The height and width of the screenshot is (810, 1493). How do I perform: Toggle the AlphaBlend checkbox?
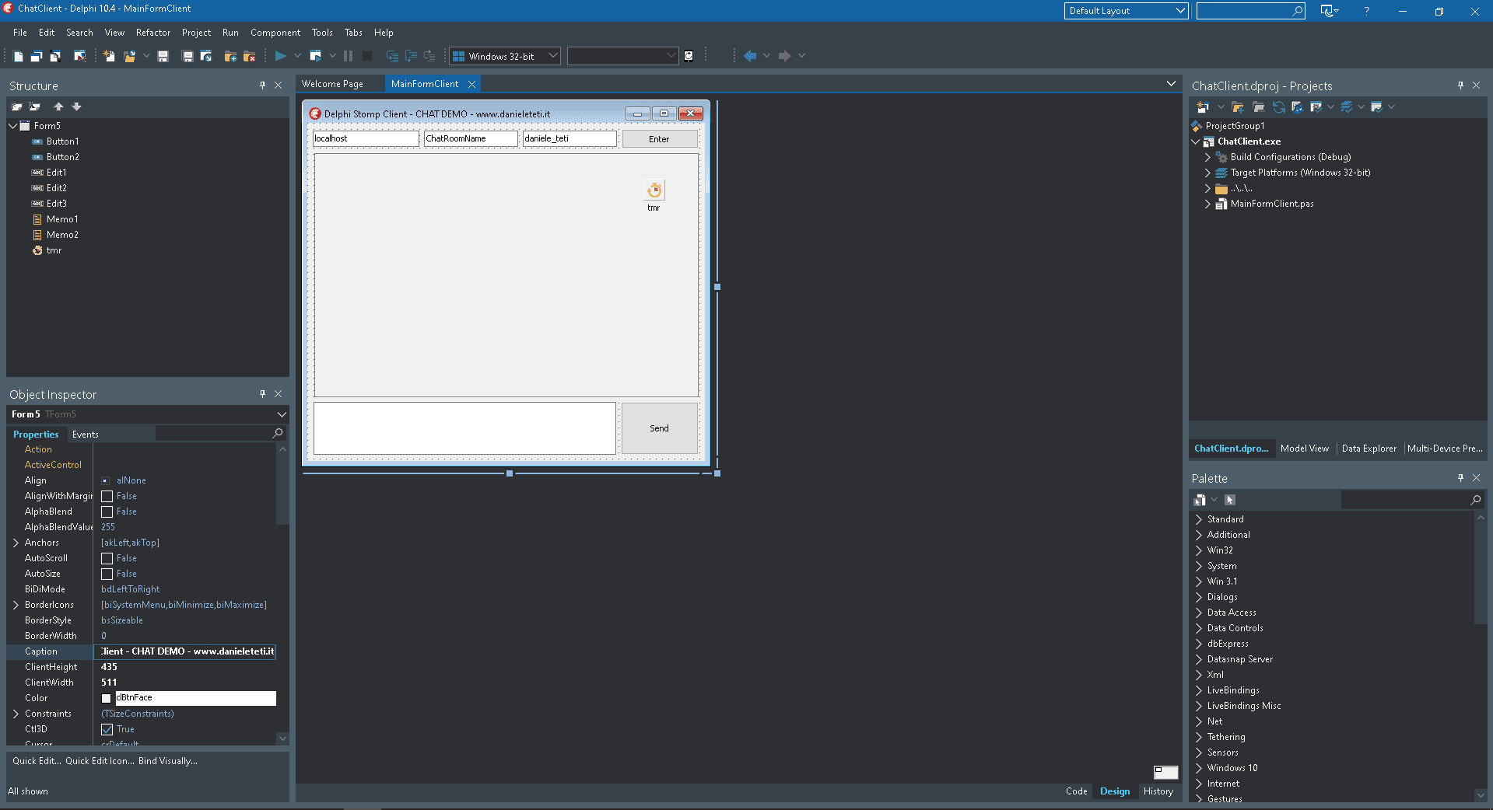pyautogui.click(x=107, y=511)
